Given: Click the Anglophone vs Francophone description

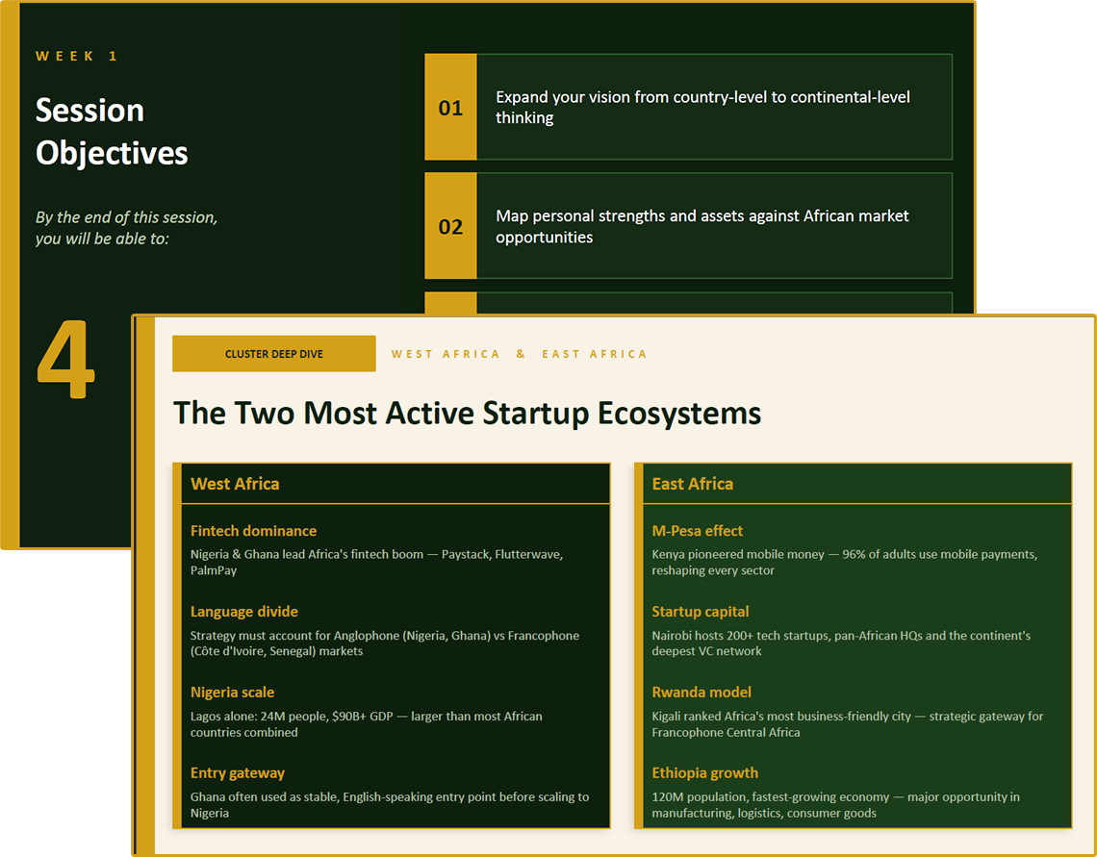Looking at the screenshot, I should tap(385, 643).
